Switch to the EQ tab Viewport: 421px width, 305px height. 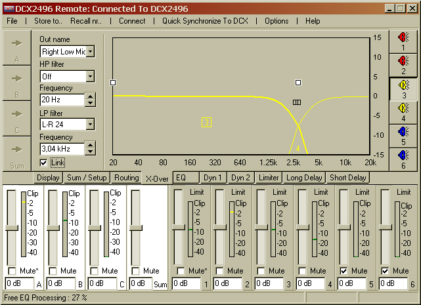coord(186,178)
